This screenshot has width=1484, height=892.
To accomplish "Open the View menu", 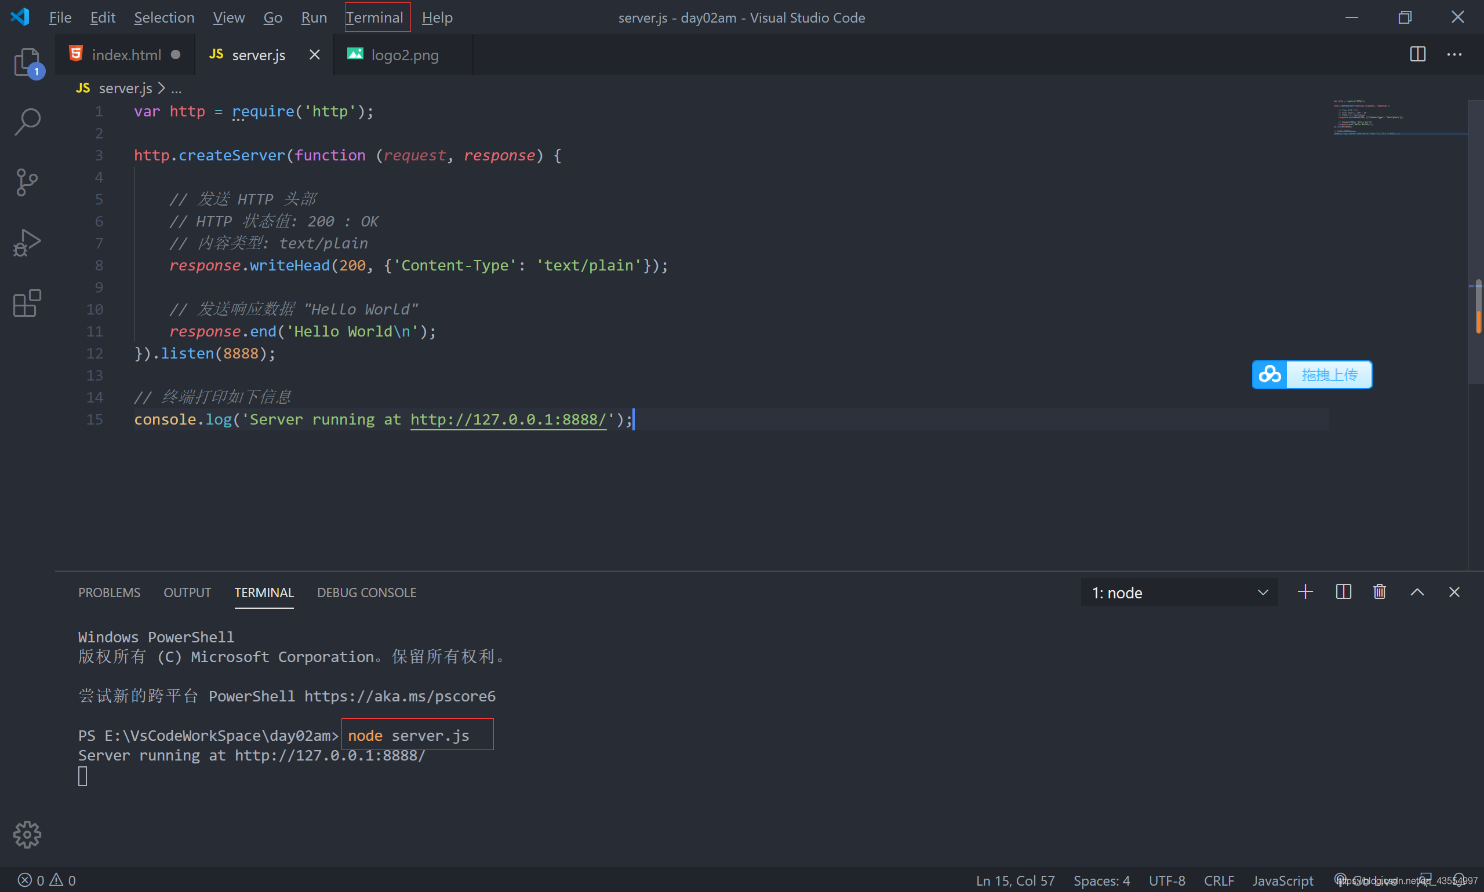I will pos(228,17).
